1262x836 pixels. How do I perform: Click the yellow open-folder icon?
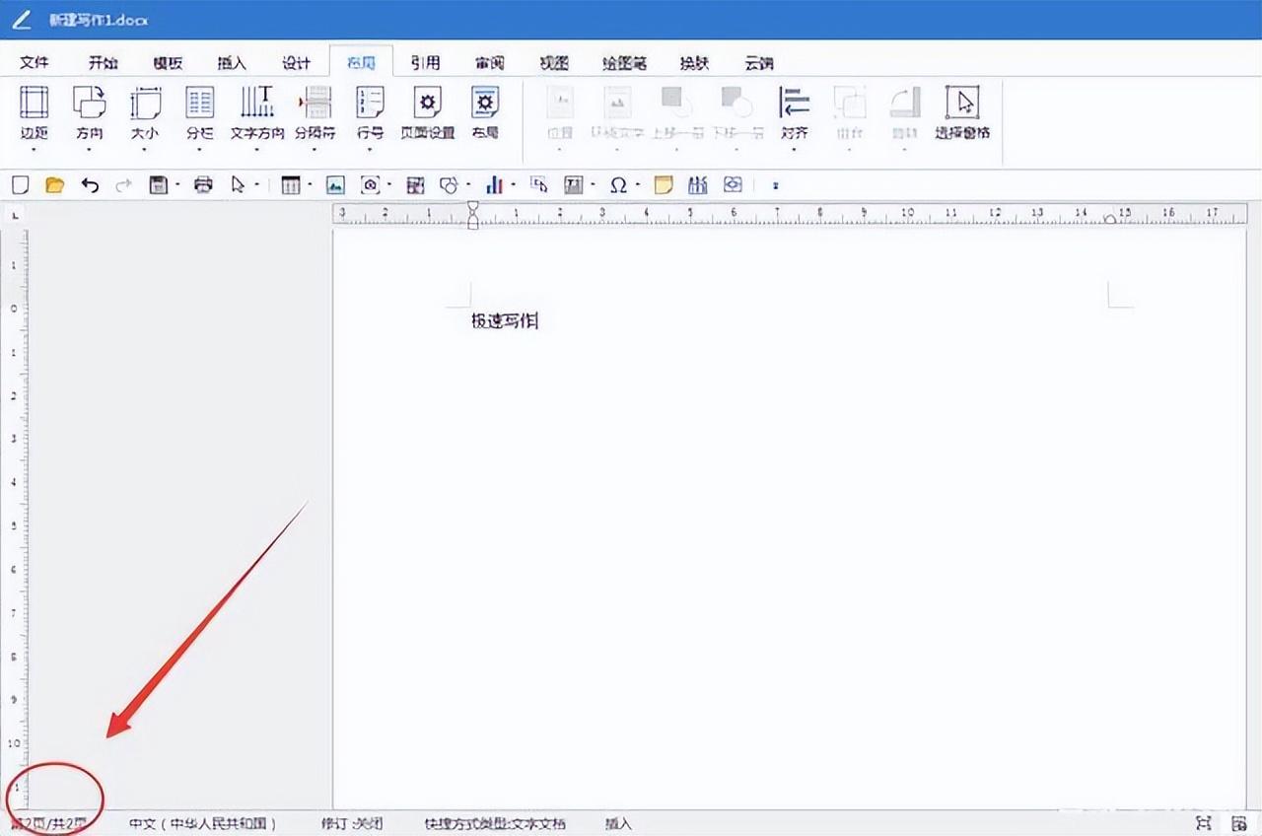[x=54, y=184]
